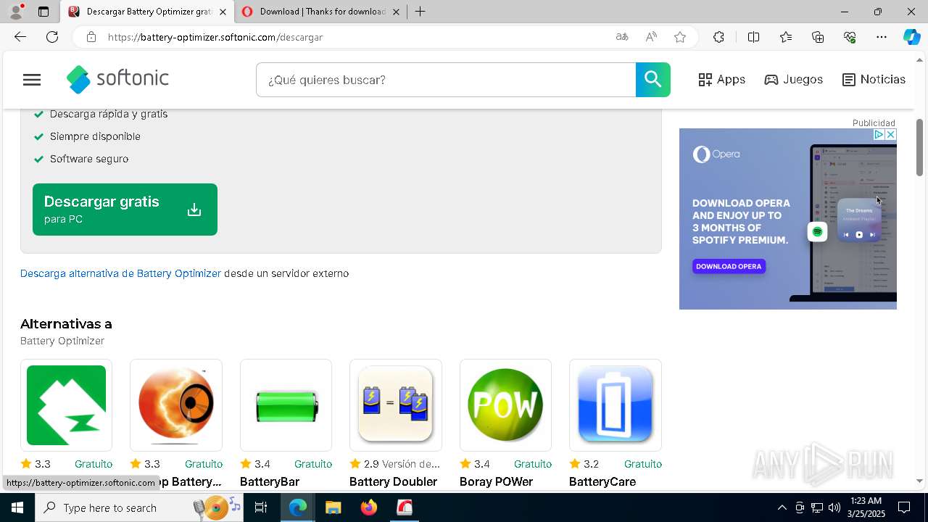Open the BatteryBar app thumbnail
928x522 pixels.
[x=286, y=405]
